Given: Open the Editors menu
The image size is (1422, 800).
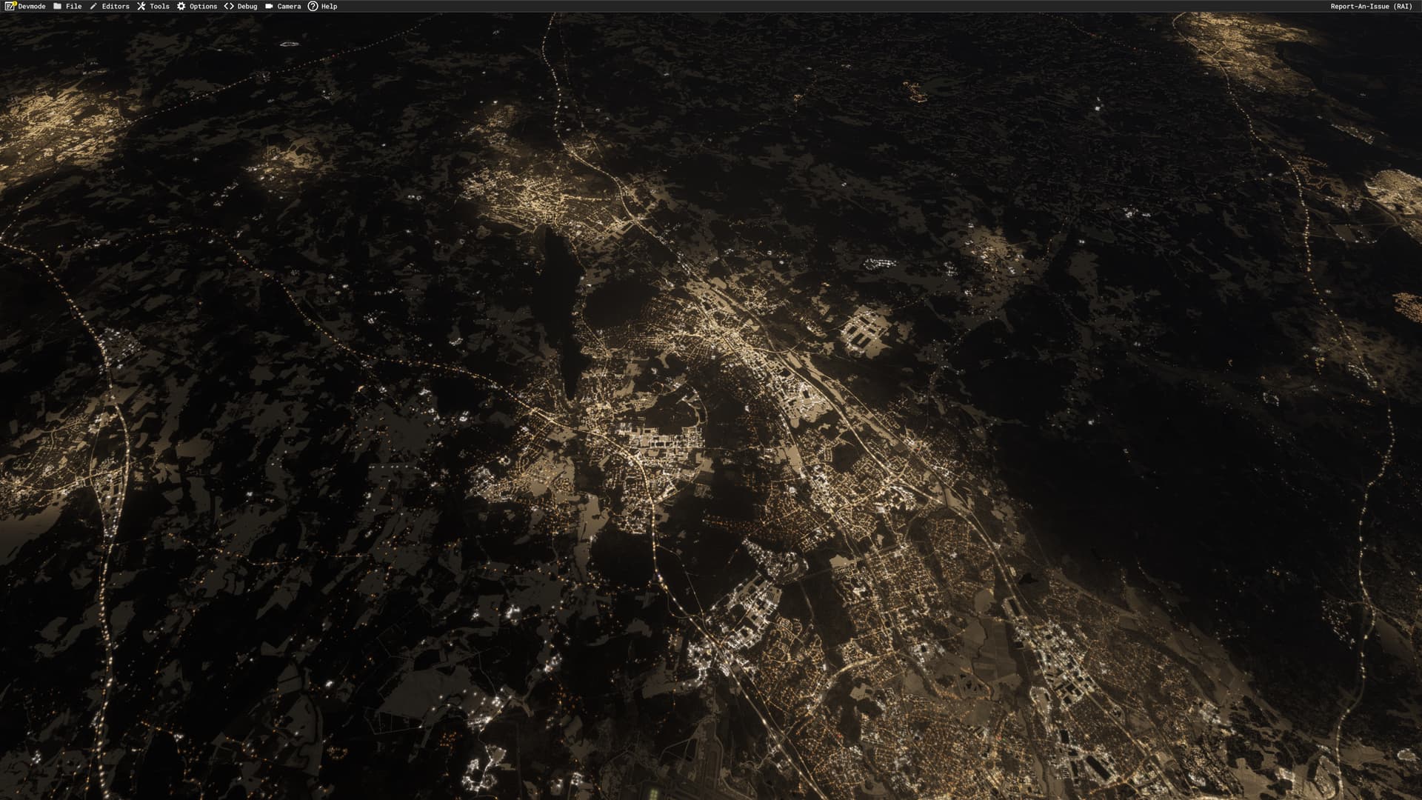Looking at the screenshot, I should click(116, 6).
